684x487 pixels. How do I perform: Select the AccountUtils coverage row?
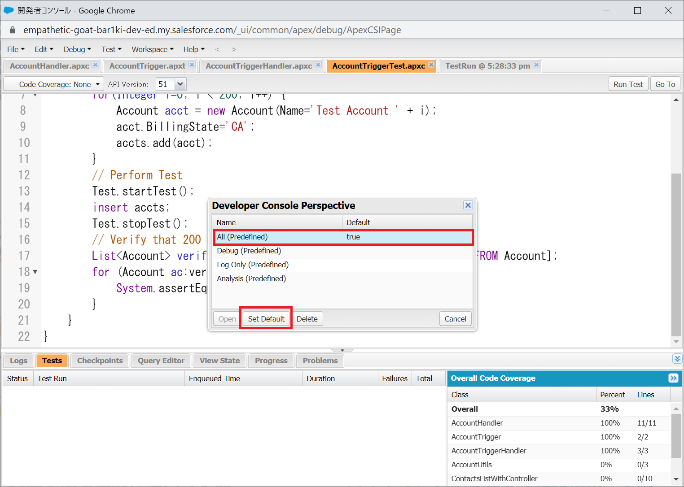(559, 465)
